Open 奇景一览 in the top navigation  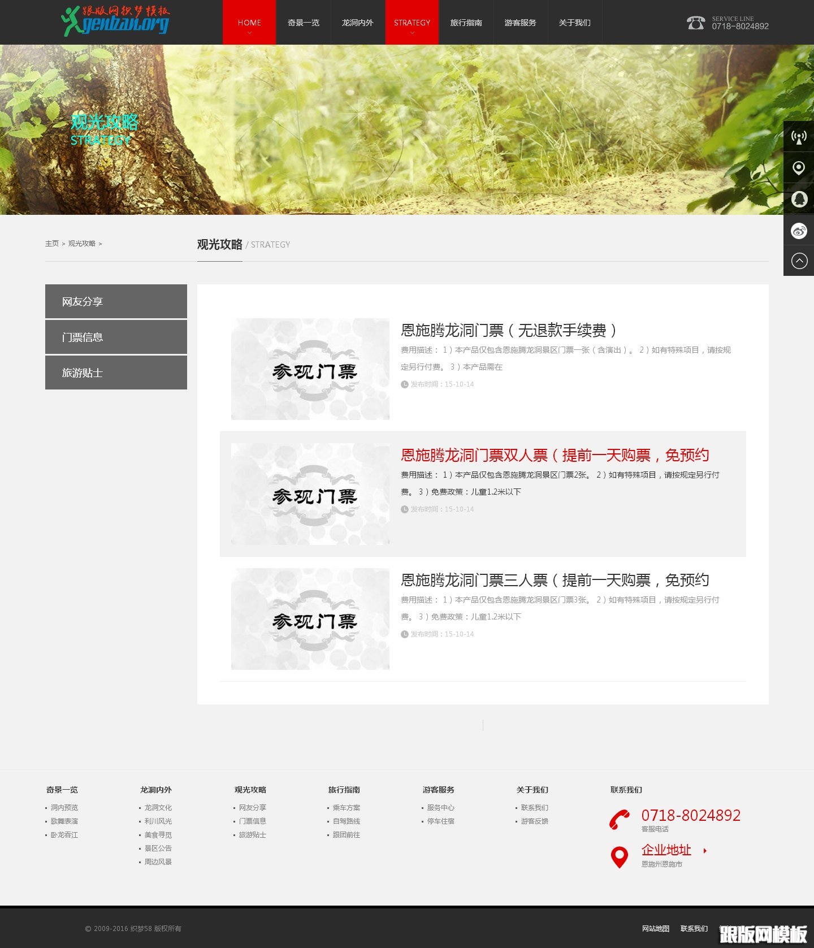tap(304, 23)
